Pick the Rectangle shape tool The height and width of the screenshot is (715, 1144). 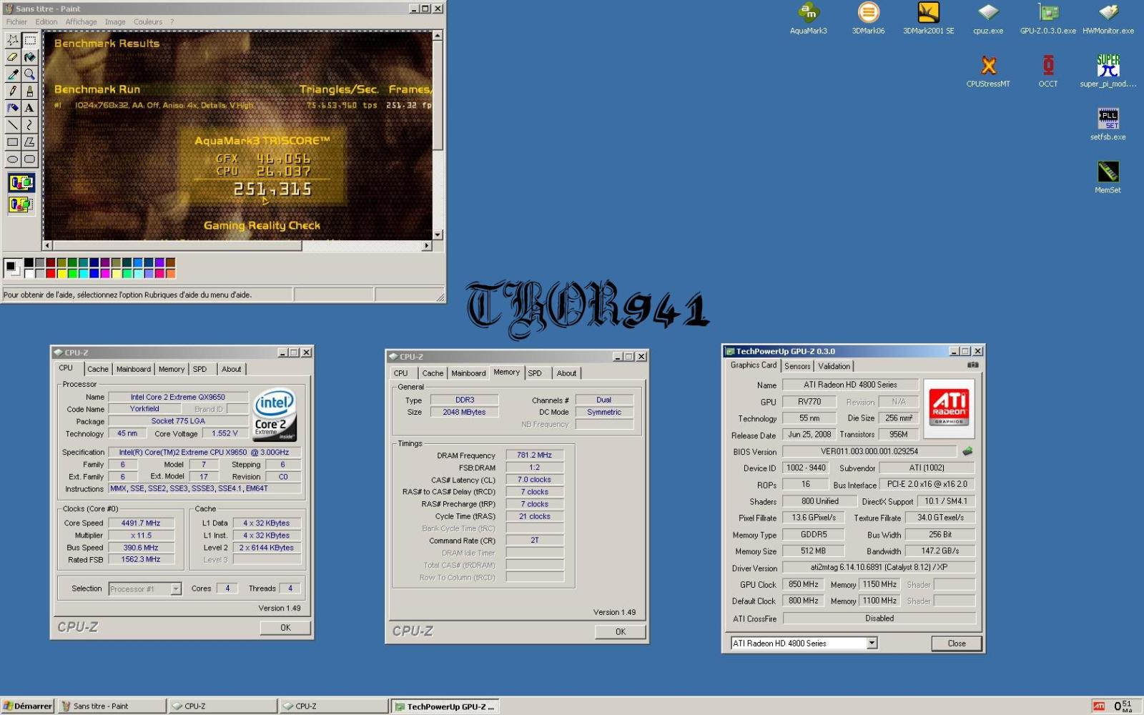(x=12, y=143)
